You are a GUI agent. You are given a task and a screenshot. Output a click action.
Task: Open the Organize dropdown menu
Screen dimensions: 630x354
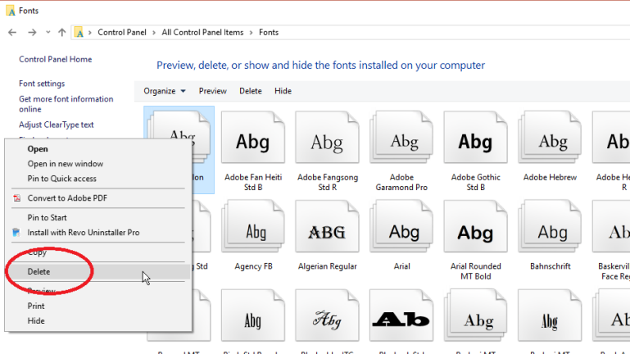(165, 91)
